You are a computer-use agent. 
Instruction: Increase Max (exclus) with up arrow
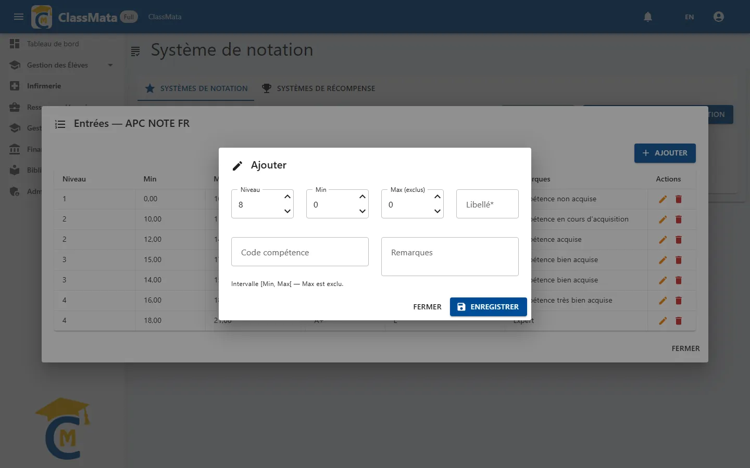(438, 197)
